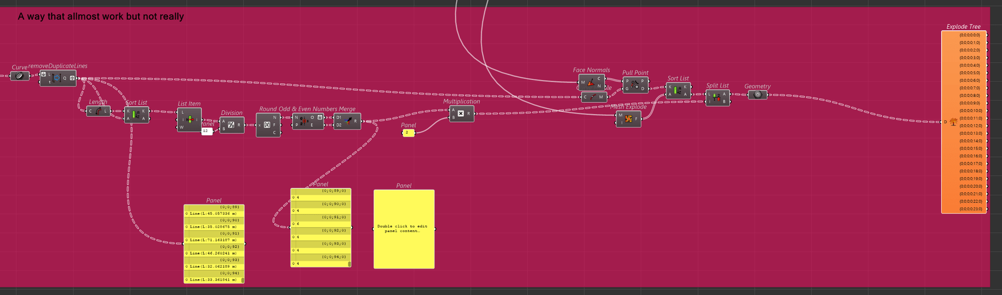Click the Face Normals component's N output
1002x295 pixels.
tap(599, 86)
